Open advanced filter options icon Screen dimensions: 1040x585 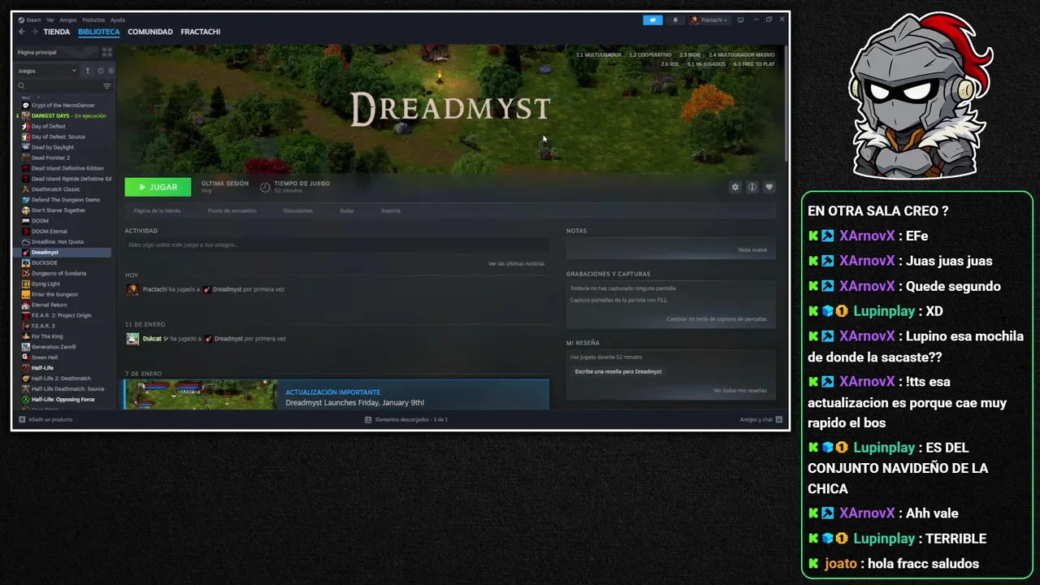point(106,85)
